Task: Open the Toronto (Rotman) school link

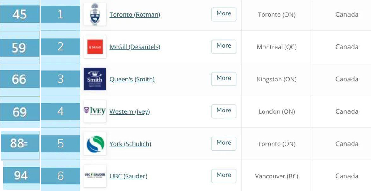Action: [x=135, y=15]
